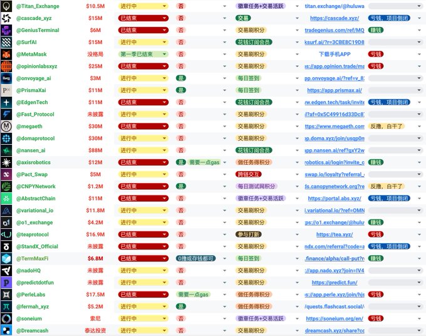
Task: Click the 是 chip in fermah_xyz row
Action: pyautogui.click(x=181, y=307)
